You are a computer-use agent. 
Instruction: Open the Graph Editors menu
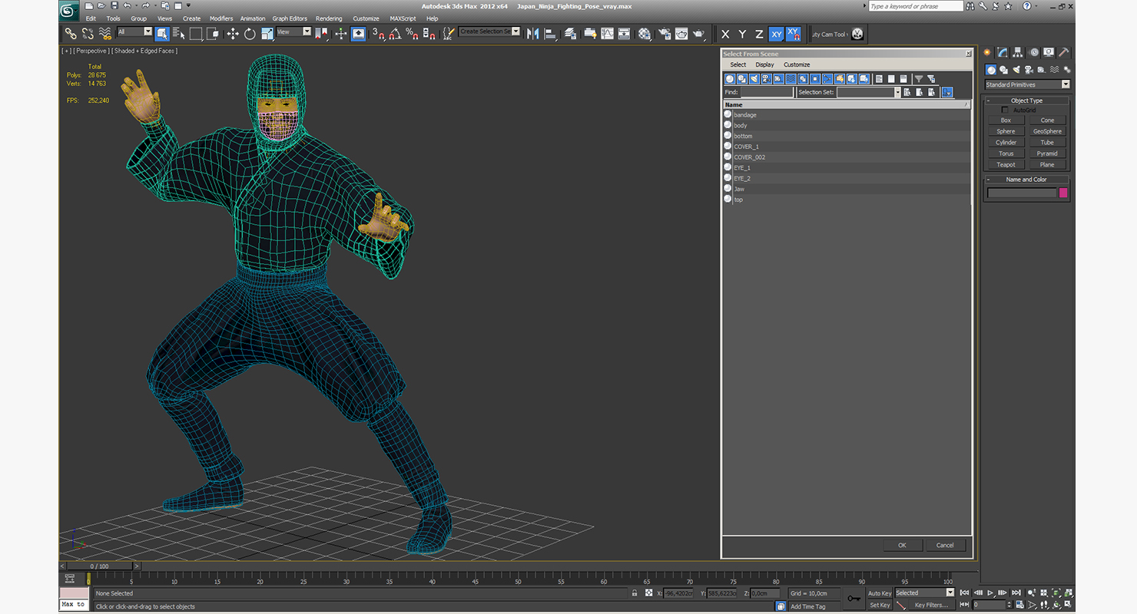[x=290, y=18]
